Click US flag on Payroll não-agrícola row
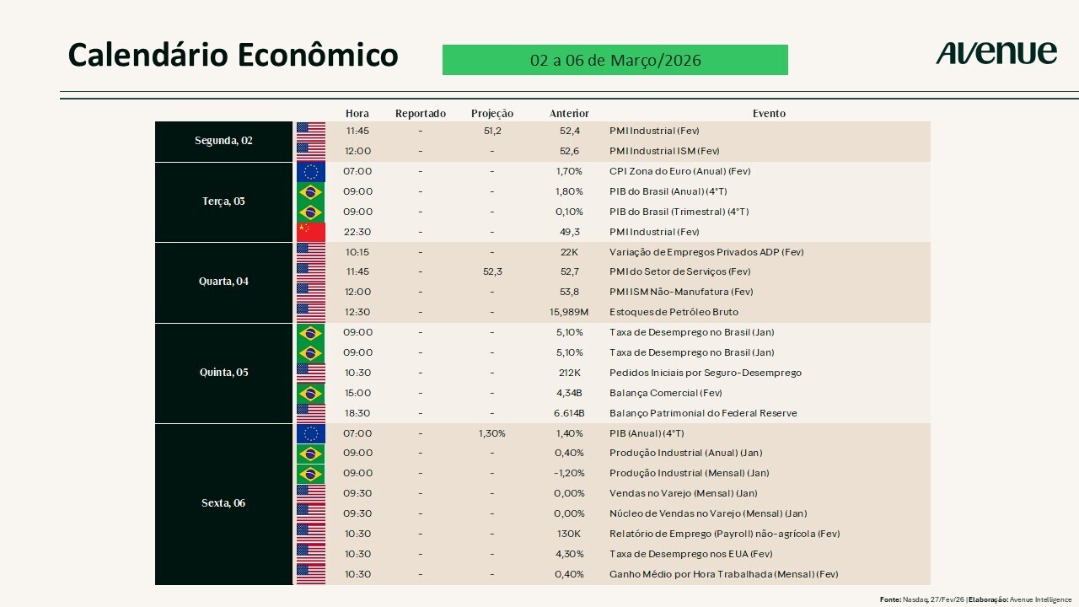The height and width of the screenshot is (607, 1079). (x=310, y=534)
